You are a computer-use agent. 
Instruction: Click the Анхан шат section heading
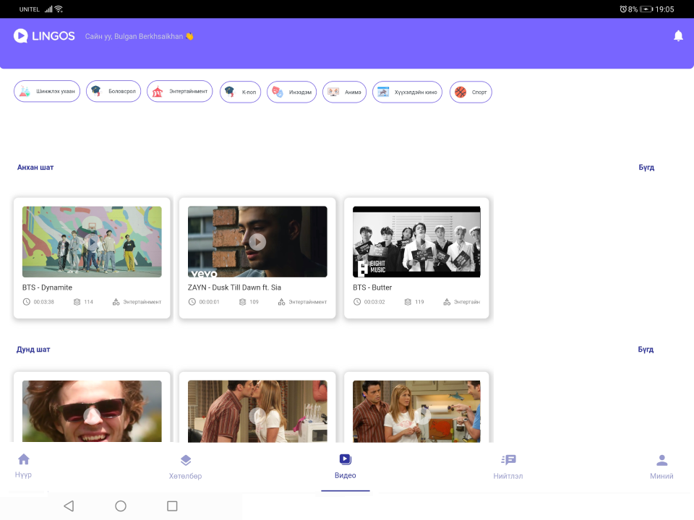(35, 167)
